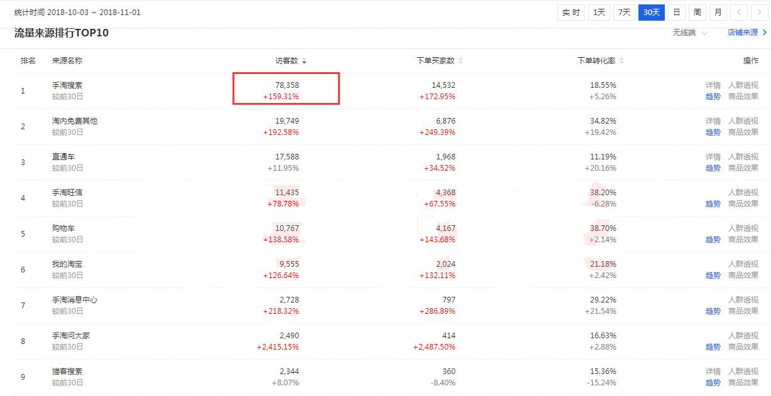Image resolution: width=771 pixels, height=396 pixels.
Task: Click the 下单转化率 sort arrow icon
Action: pyautogui.click(x=621, y=61)
